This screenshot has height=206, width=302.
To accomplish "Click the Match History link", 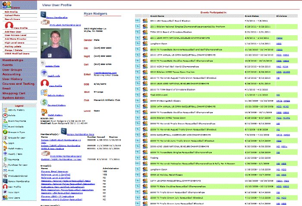I will (x=55, y=115).
